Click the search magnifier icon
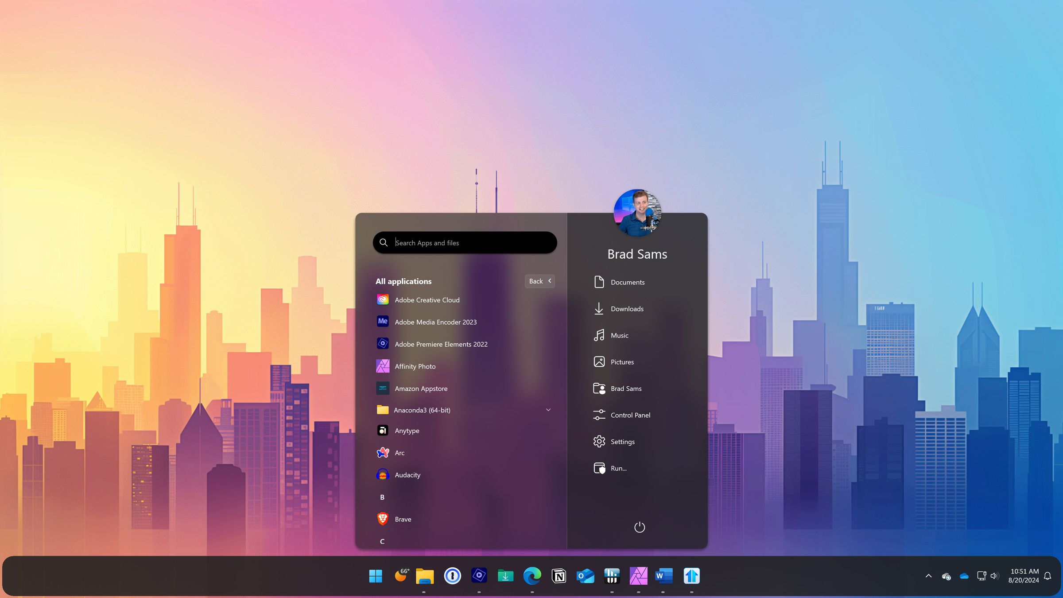 pos(384,243)
